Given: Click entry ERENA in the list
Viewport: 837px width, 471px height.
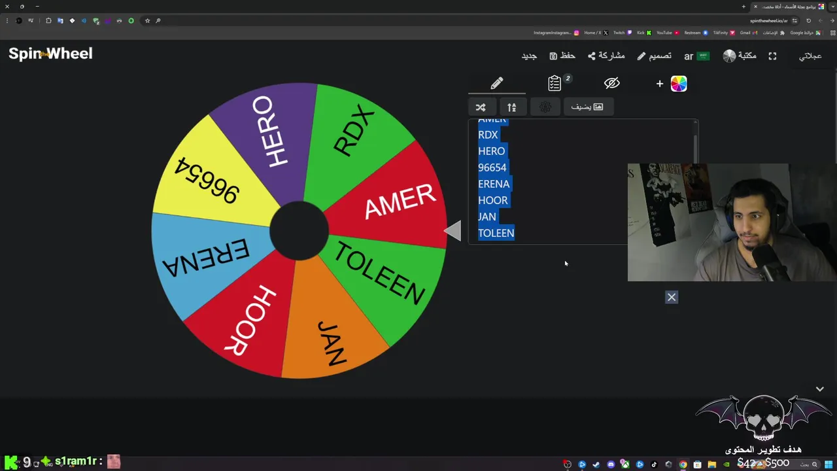Looking at the screenshot, I should pyautogui.click(x=494, y=184).
